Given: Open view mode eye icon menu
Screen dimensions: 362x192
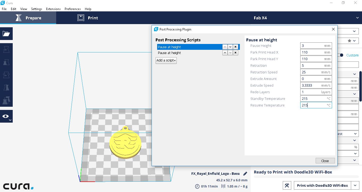Looking at the screenshot, I should [6, 116].
